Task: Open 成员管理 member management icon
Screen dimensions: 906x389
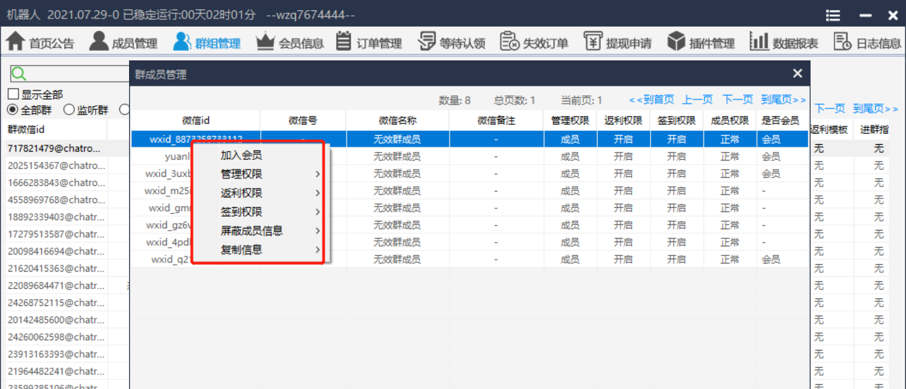Action: click(x=99, y=42)
